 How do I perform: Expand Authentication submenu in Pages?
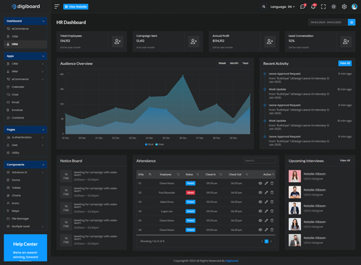[25, 137]
